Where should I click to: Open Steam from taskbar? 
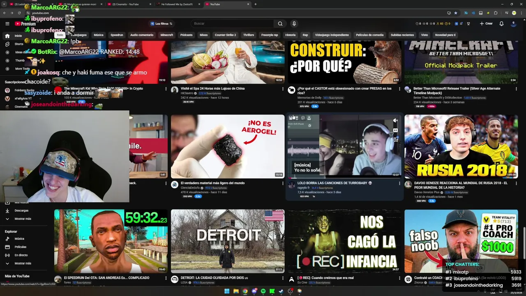coord(281,291)
